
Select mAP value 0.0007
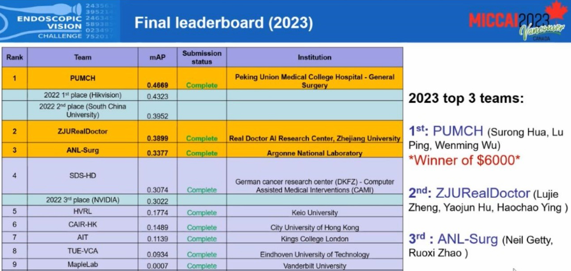tap(157, 266)
